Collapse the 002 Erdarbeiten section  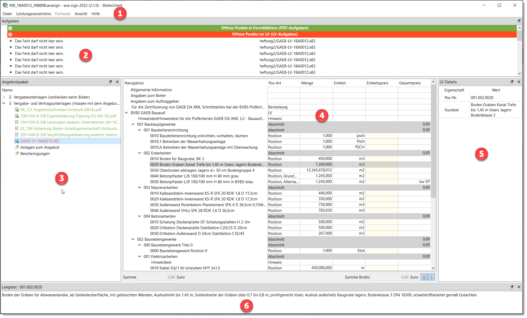point(140,153)
